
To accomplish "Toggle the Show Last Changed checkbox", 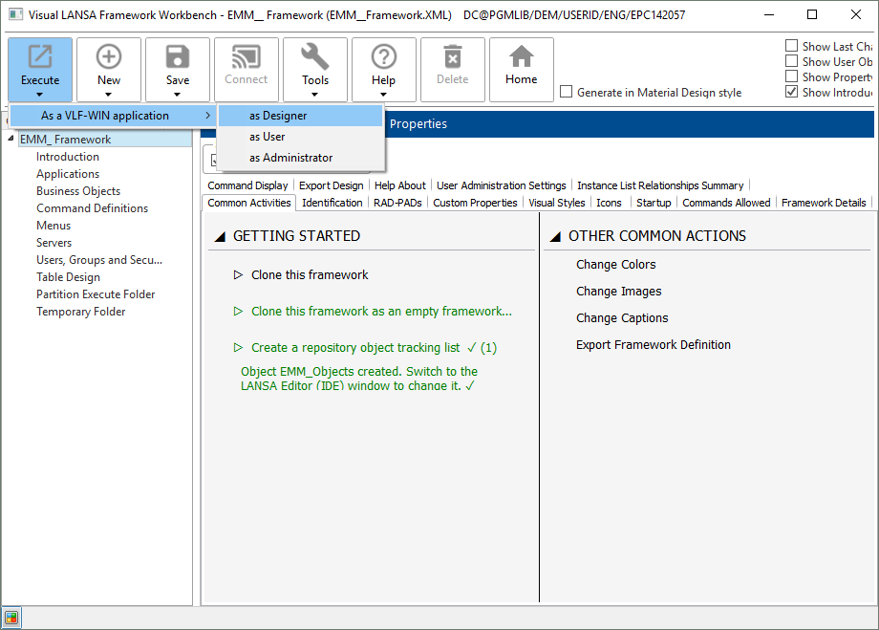I will (x=792, y=46).
